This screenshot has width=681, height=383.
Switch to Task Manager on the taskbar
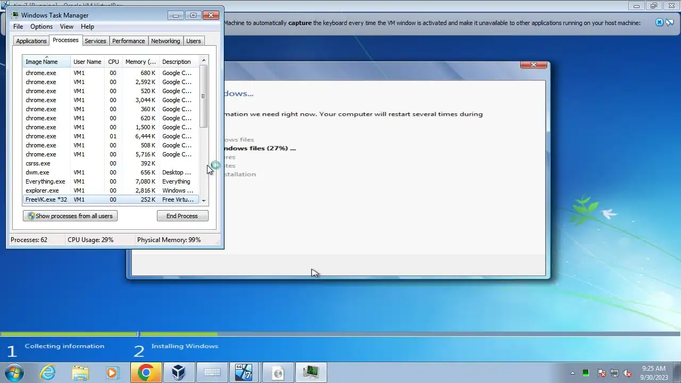pyautogui.click(x=311, y=372)
